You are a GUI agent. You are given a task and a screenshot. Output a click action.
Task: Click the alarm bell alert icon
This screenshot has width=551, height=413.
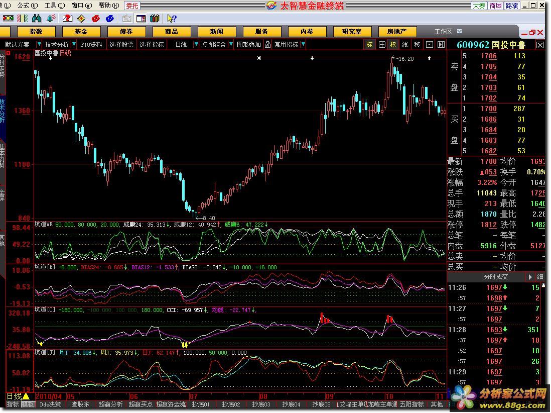click(51, 18)
